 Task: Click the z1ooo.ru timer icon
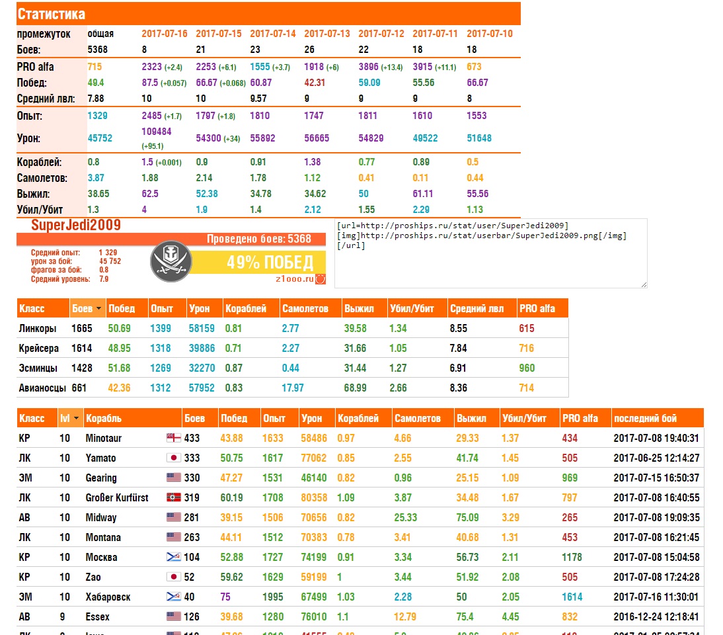click(x=321, y=278)
